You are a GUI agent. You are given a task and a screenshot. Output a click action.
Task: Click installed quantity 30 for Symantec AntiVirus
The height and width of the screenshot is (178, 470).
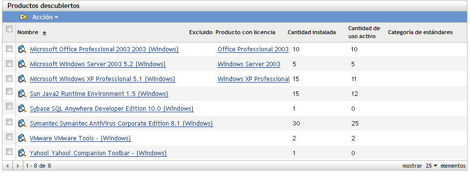[296, 124]
